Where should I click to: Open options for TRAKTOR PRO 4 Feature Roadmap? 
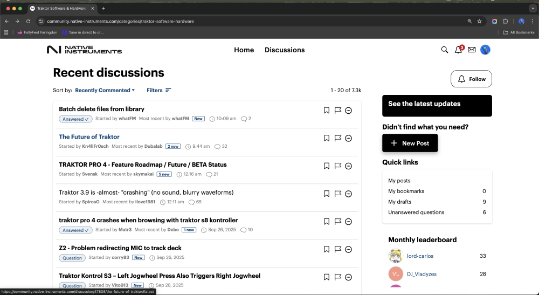click(x=349, y=166)
